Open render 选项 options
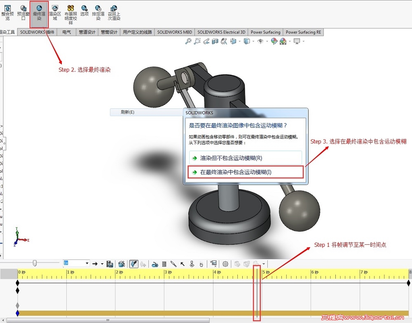412x323 pixels. (x=84, y=11)
